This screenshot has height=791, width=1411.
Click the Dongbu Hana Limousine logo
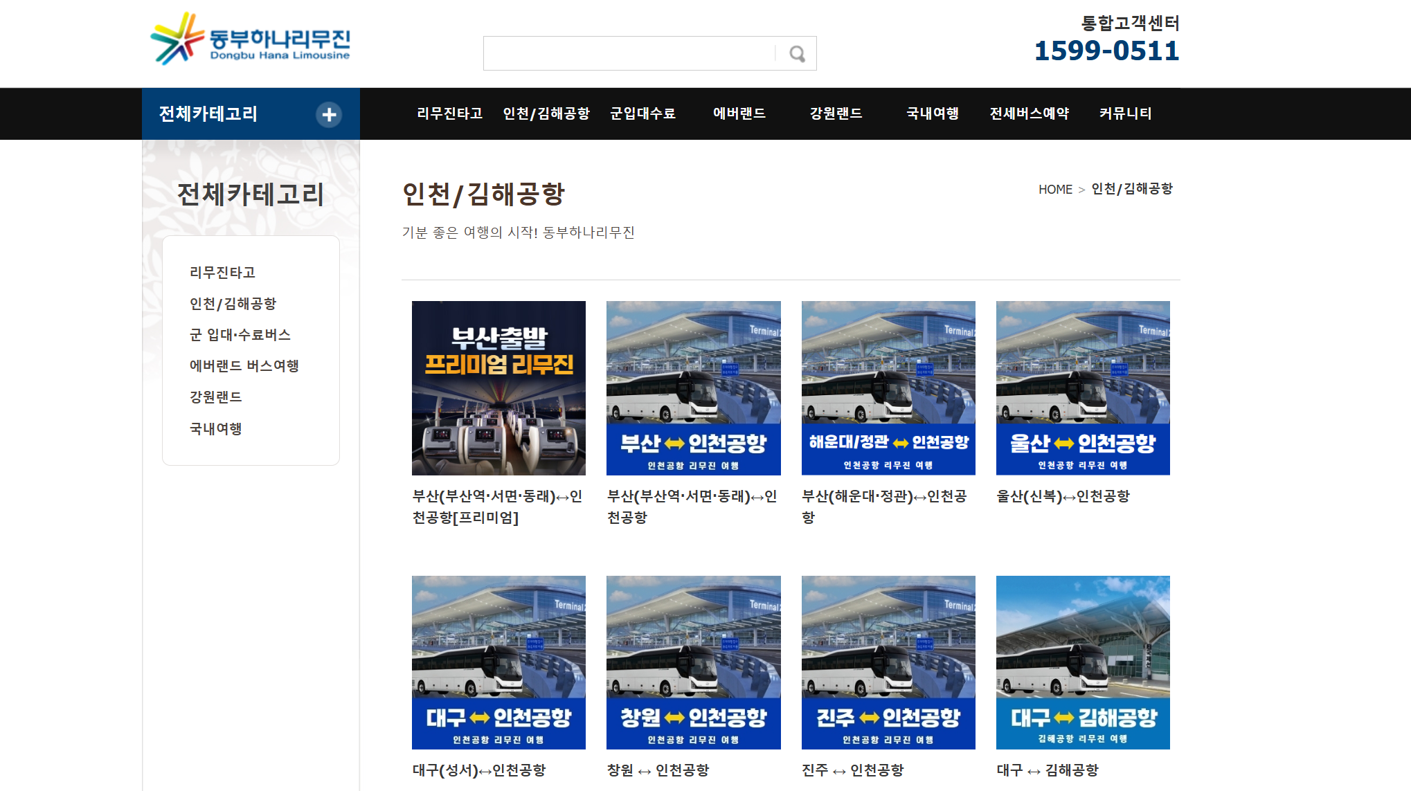click(251, 40)
